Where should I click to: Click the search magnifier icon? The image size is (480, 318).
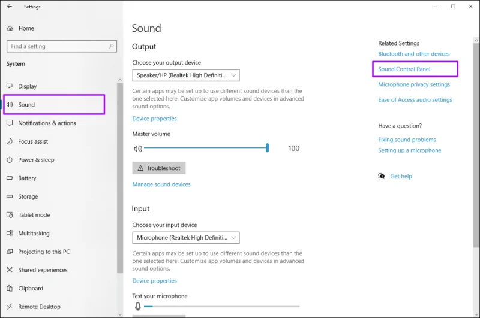pyautogui.click(x=111, y=46)
